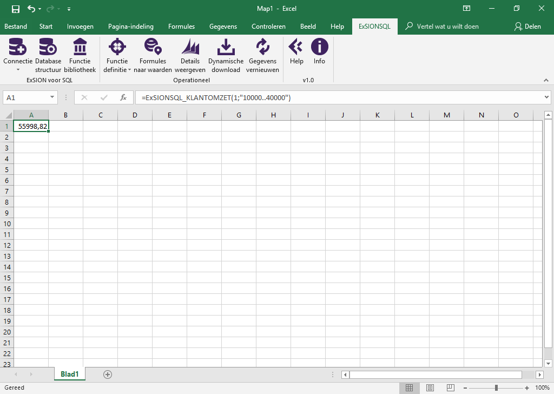Switch to the Invoegen tab
Viewport: 554px width, 394px height.
point(80,27)
